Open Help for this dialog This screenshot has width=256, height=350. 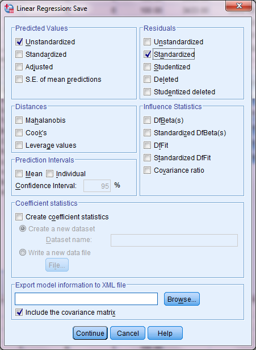pyautogui.click(x=165, y=333)
